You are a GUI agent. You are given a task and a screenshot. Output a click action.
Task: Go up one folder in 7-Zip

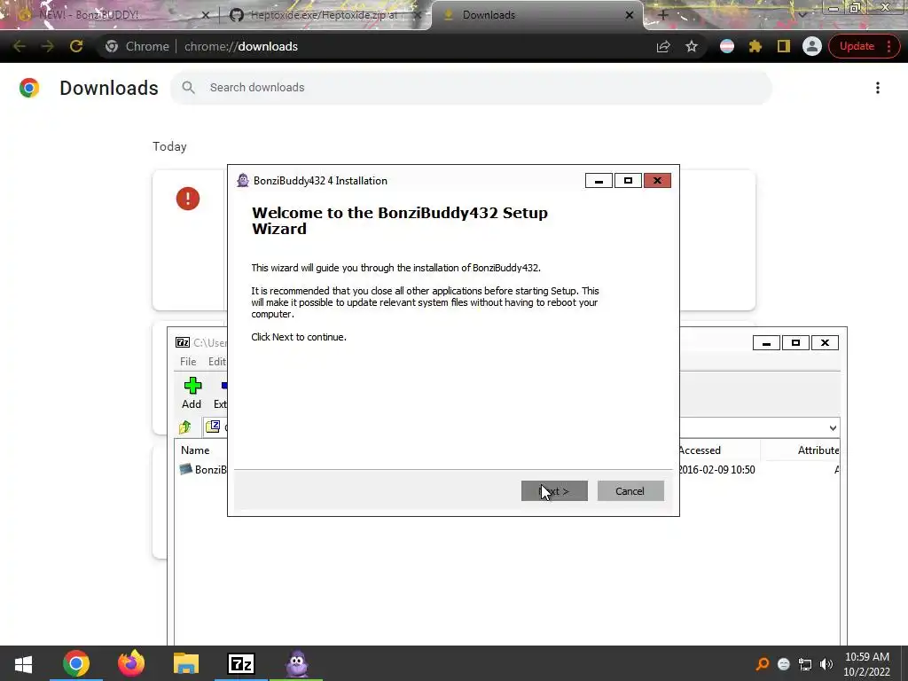185,427
